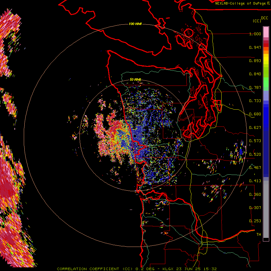Click the DCC product label
Viewport: 271px width, 271px height.
coord(264,18)
